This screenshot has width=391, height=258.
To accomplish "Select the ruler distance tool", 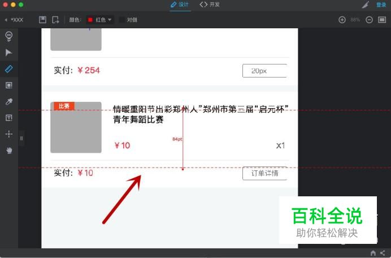I will click(x=9, y=69).
